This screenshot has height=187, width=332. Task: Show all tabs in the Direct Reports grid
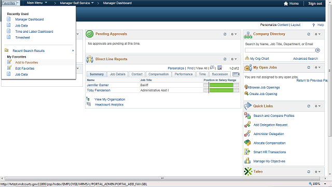[x=236, y=74]
